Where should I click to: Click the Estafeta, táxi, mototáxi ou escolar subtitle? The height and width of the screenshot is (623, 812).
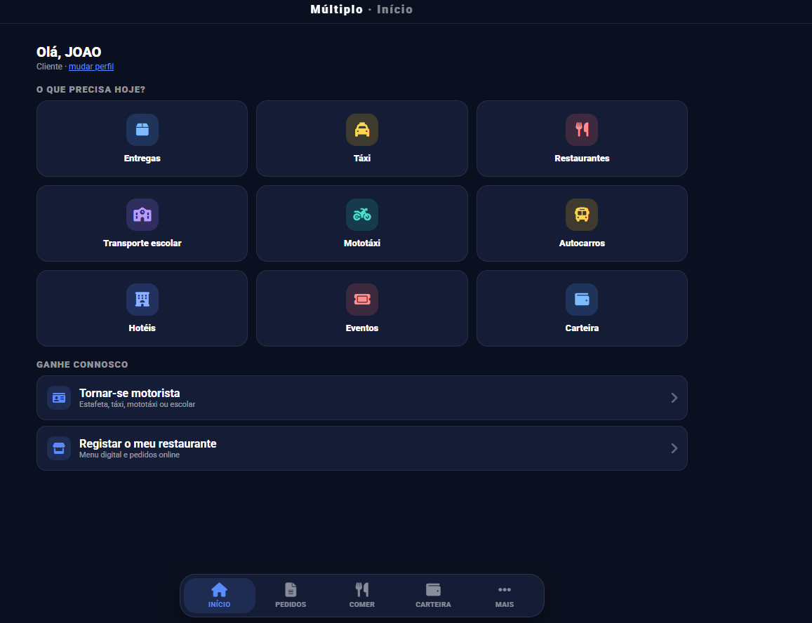[138, 404]
